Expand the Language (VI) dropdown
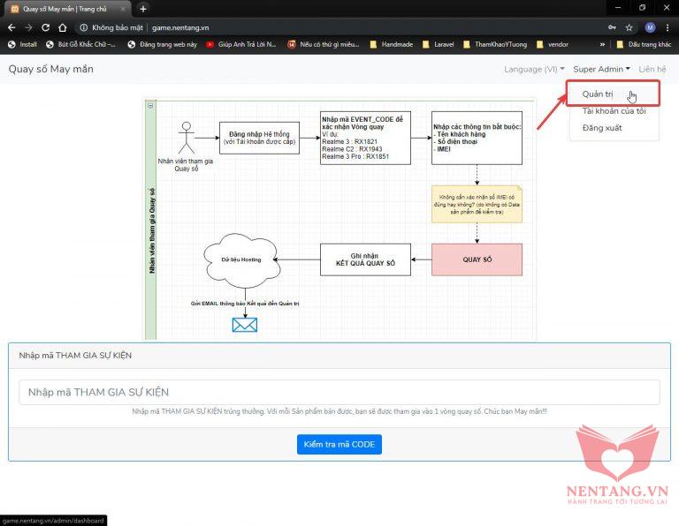Image resolution: width=679 pixels, height=526 pixels. [534, 69]
